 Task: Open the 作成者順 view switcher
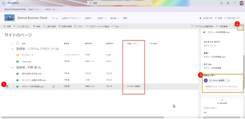point(223,26)
